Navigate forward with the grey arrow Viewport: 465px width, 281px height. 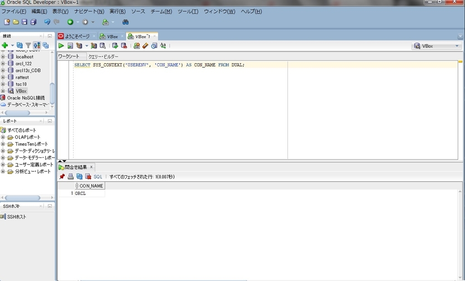pyautogui.click(x=85, y=22)
